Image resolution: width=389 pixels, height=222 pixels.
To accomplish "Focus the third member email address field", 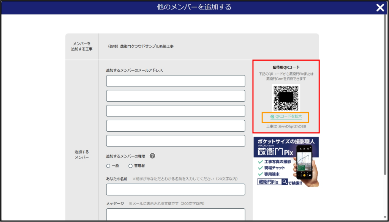I will pos(176,111).
